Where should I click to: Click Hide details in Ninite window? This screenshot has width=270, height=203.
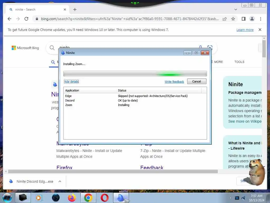pos(71,82)
